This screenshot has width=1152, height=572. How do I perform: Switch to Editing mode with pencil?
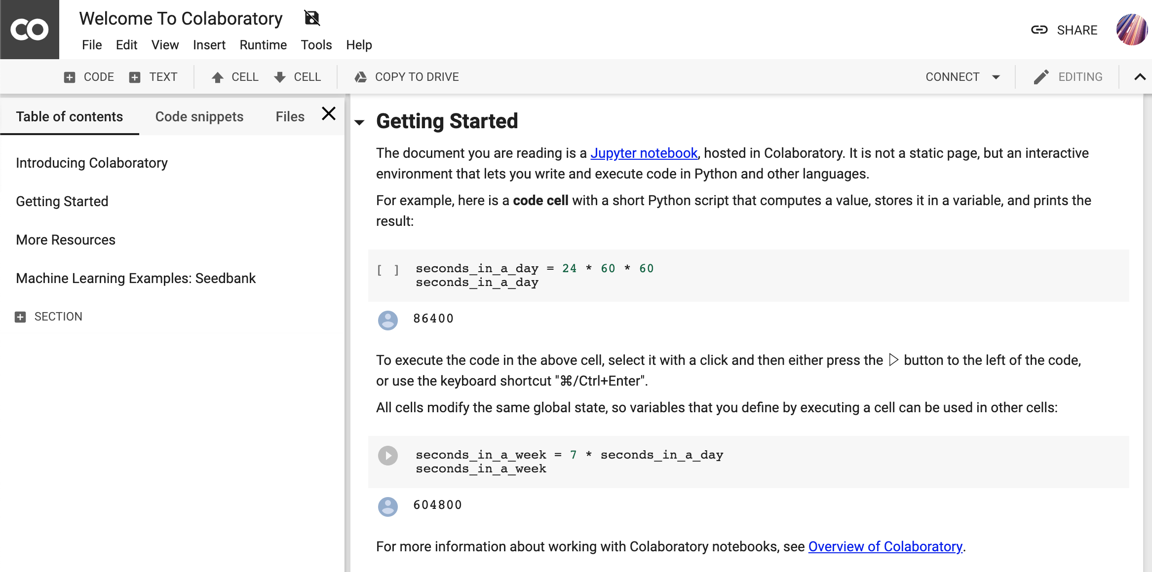pos(1041,77)
